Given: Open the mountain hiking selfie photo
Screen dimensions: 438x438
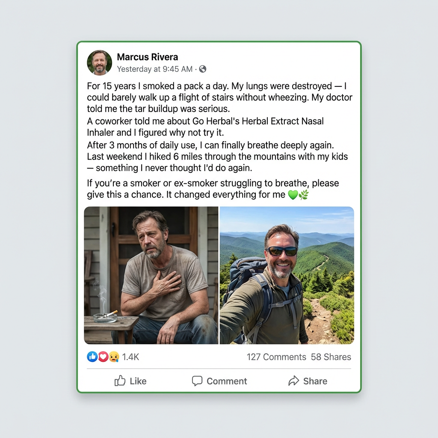Looking at the screenshot, I should click(x=287, y=275).
